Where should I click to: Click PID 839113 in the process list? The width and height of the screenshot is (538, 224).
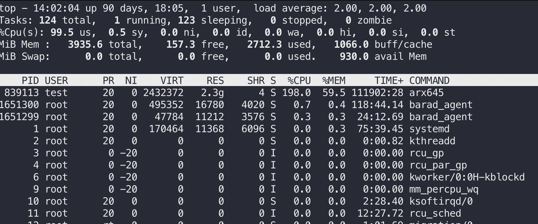click(x=22, y=93)
